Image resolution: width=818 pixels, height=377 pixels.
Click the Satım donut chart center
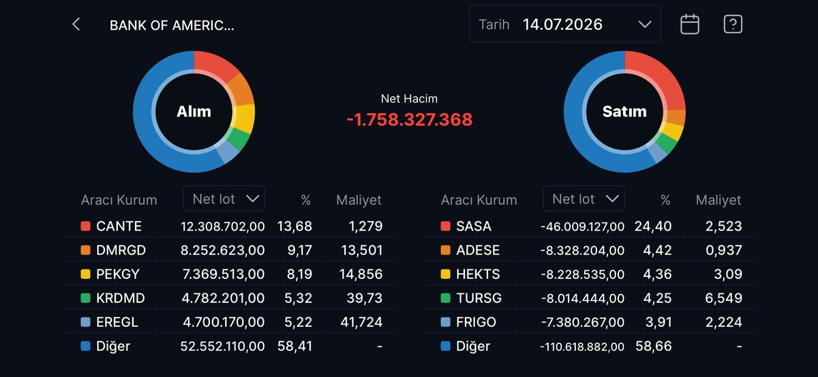point(624,112)
